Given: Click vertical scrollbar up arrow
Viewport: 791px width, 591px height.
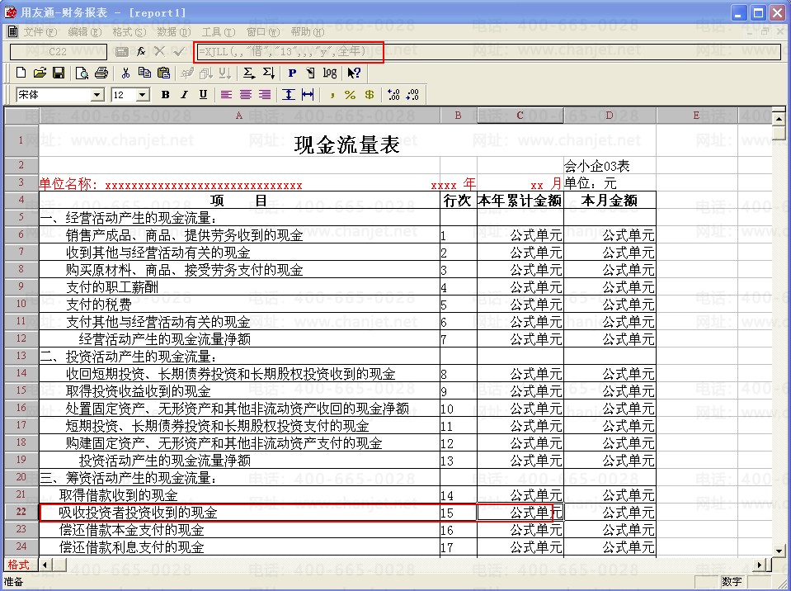Looking at the screenshot, I should [779, 119].
